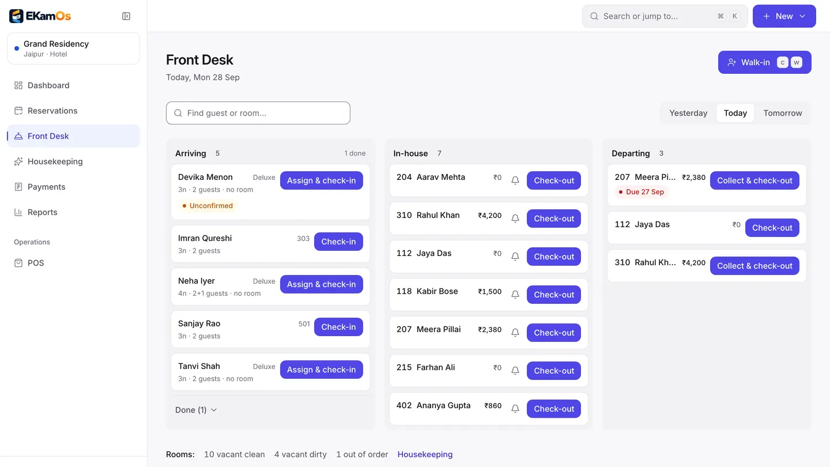The height and width of the screenshot is (467, 830).
Task: Click the EKamOs logo
Action: click(40, 16)
